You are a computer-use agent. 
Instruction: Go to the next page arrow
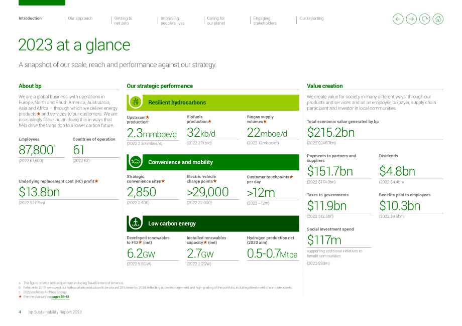(x=411, y=19)
